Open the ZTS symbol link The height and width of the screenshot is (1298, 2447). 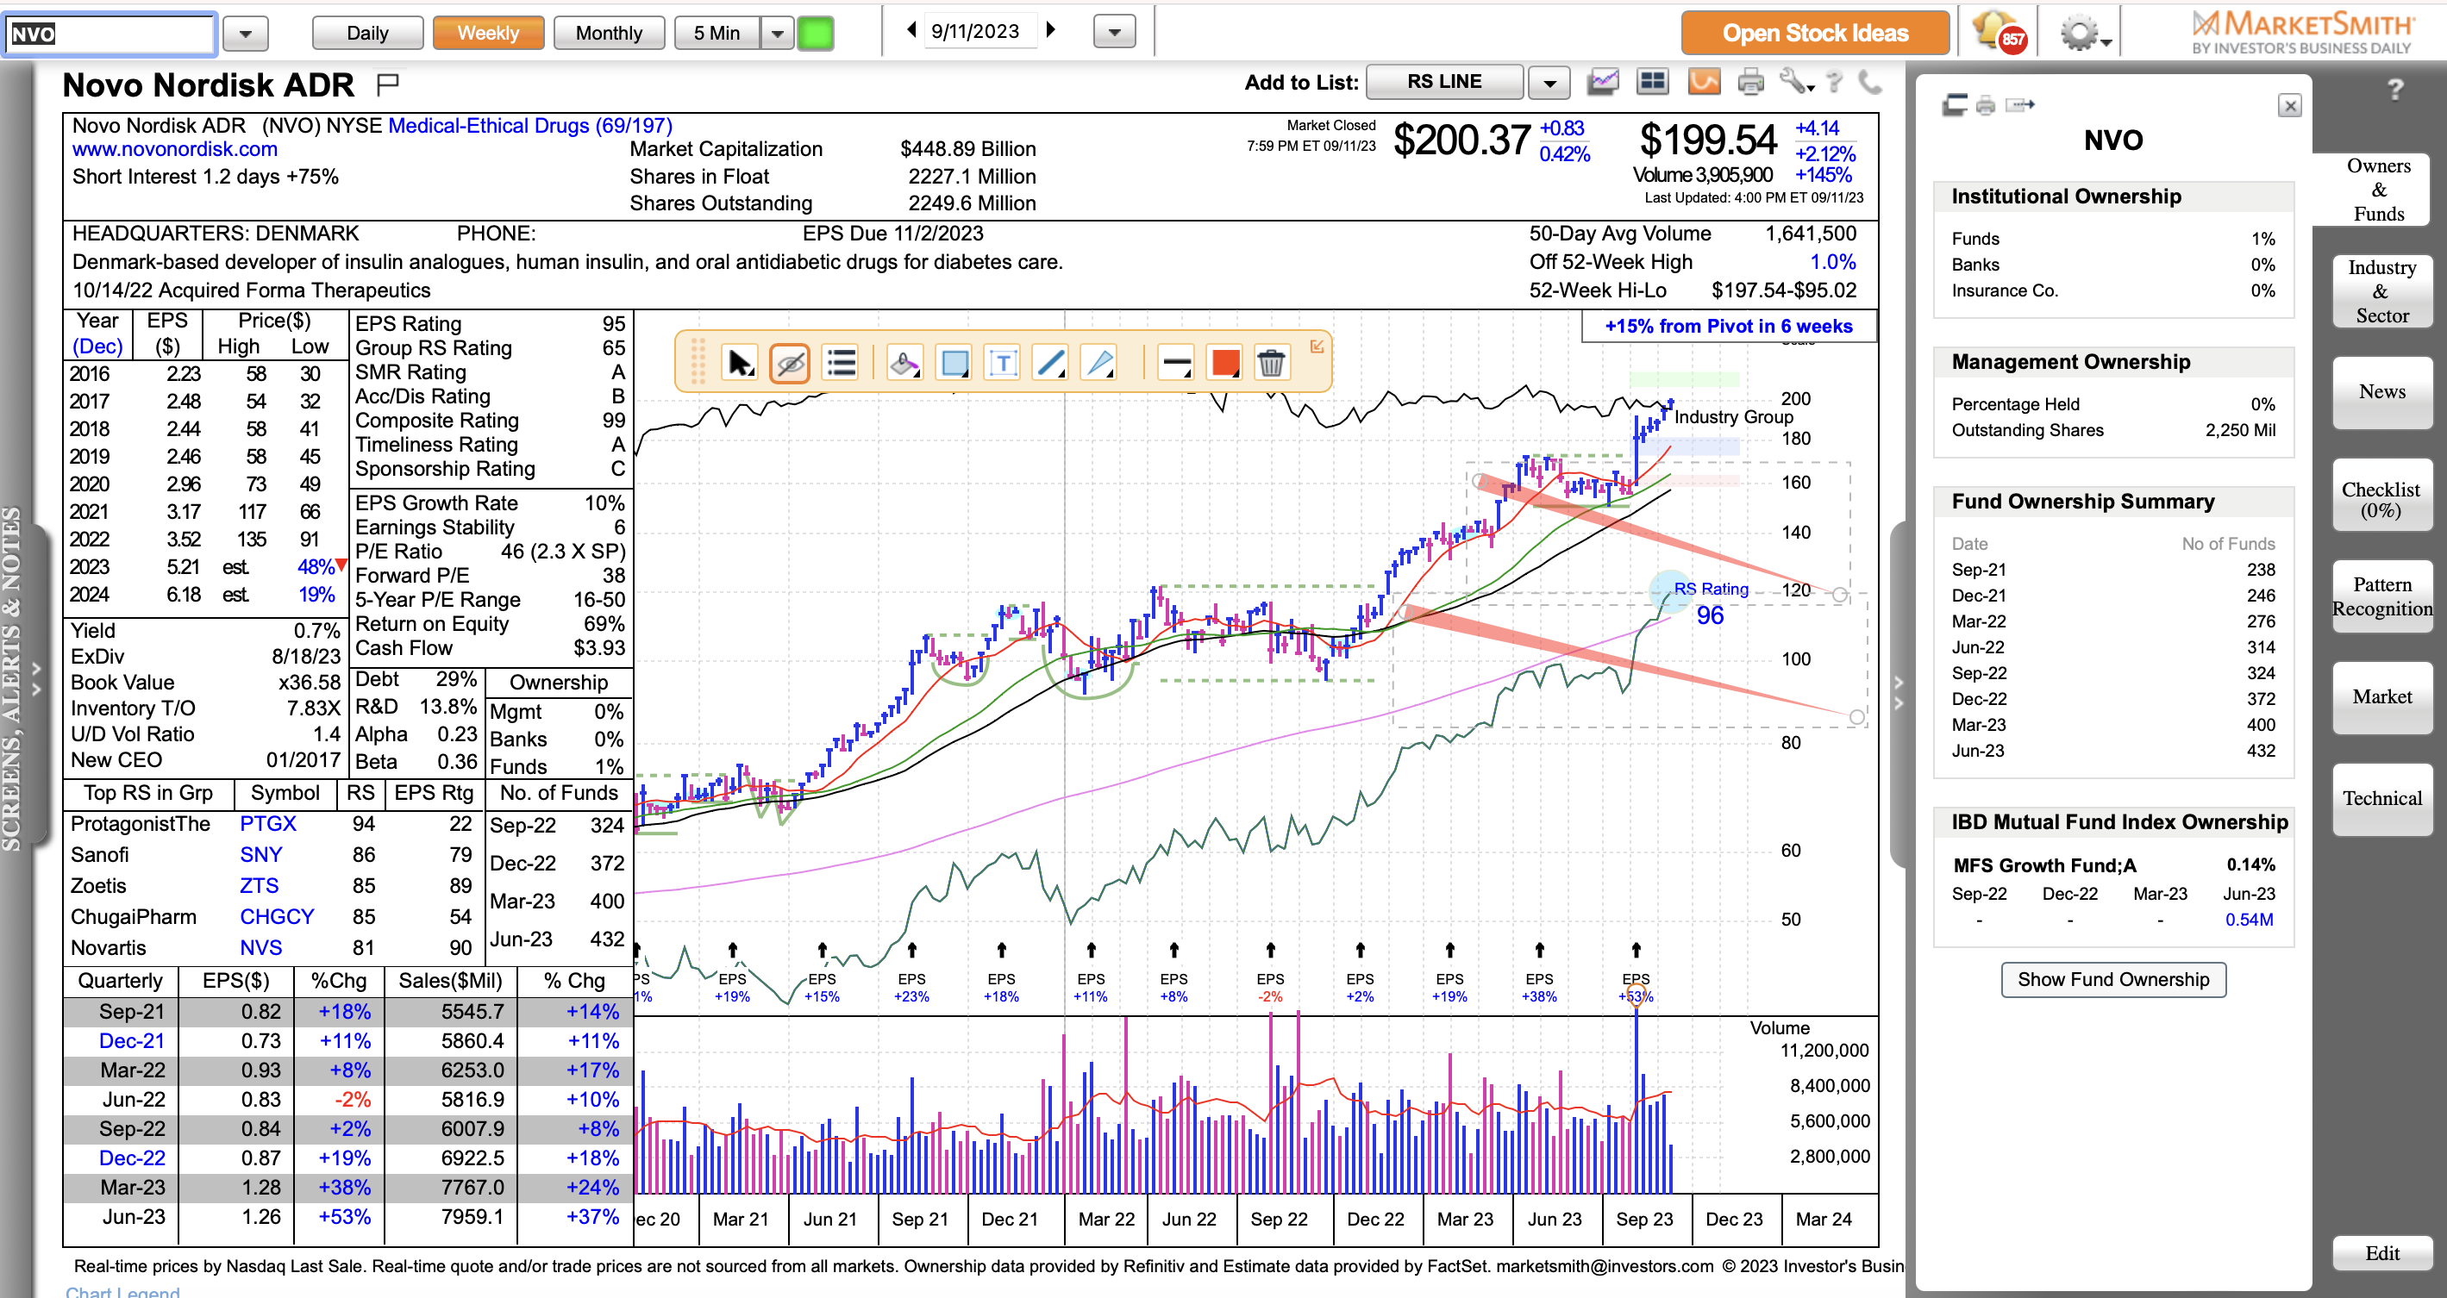click(260, 887)
